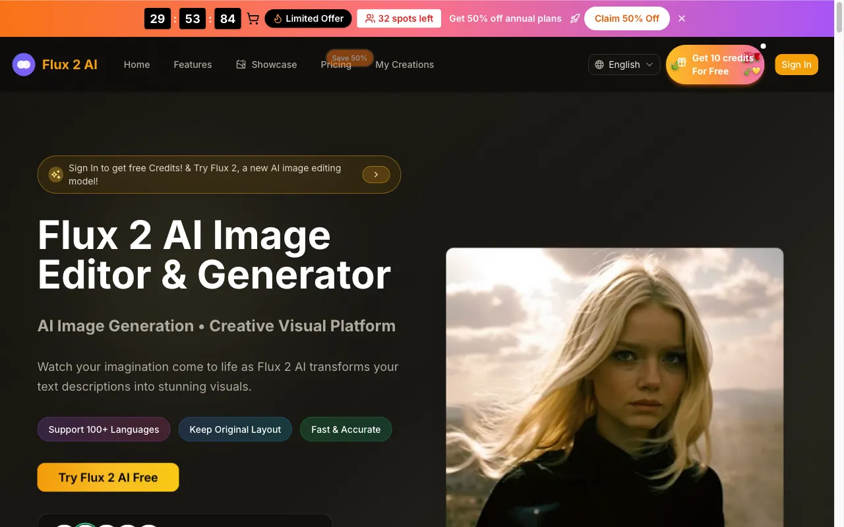The image size is (844, 527).
Task: Click Fast & Accurate tag
Action: tap(346, 430)
